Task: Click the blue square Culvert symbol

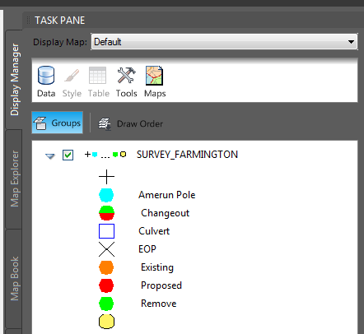Action: click(106, 231)
